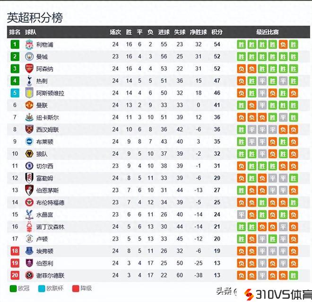
Task: Click the Manchester City club crest
Action: tap(29, 57)
